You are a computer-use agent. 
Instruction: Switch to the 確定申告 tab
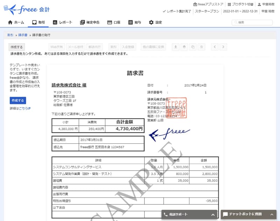click(89, 22)
